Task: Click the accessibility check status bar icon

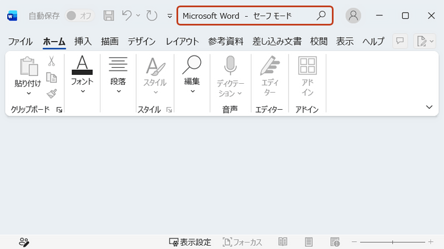Action: [24, 242]
